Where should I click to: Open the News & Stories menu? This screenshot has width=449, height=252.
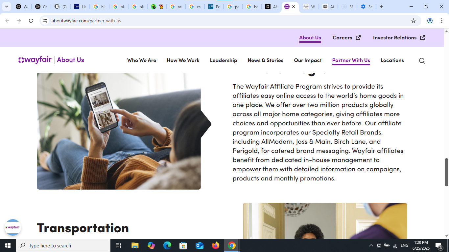[266, 60]
